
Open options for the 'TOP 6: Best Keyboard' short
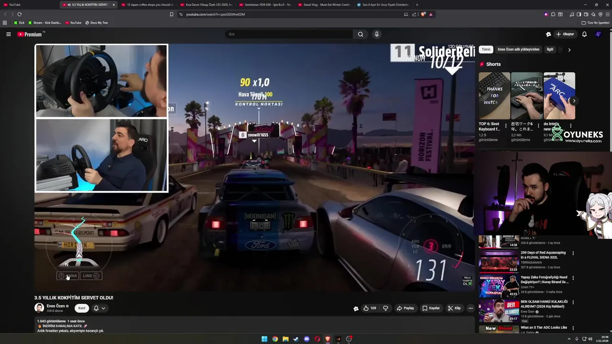506,126
